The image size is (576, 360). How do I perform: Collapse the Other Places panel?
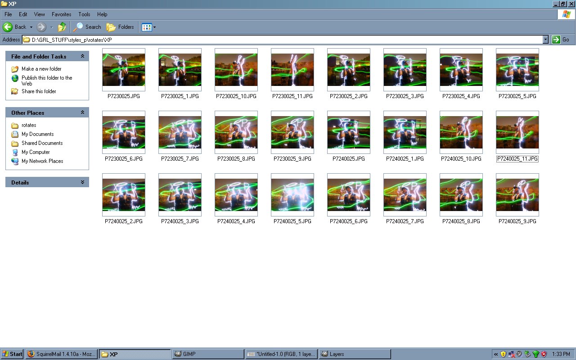coord(82,112)
